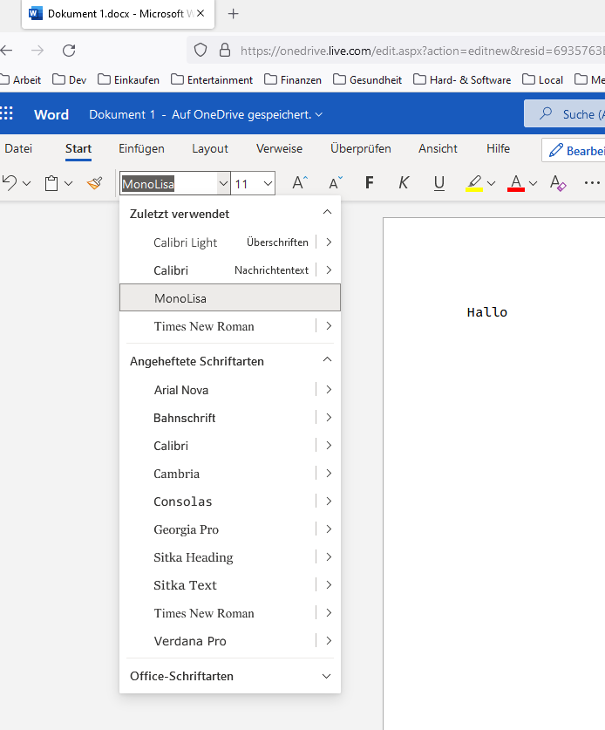Open highlight color dropdown arrow
The image size is (605, 730).
tap(491, 183)
